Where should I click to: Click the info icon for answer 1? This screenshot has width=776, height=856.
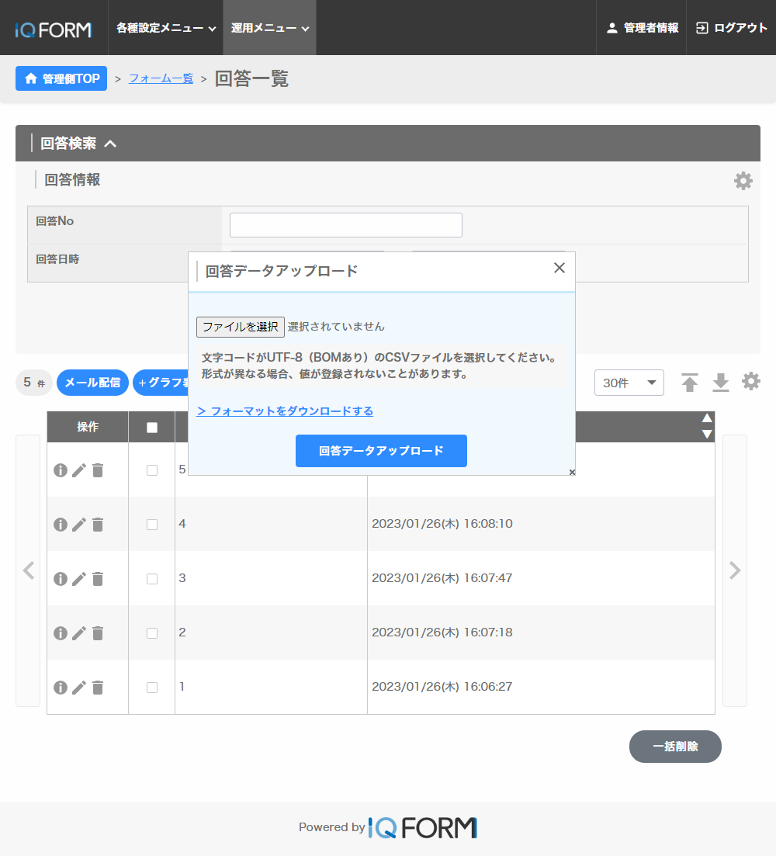(61, 688)
